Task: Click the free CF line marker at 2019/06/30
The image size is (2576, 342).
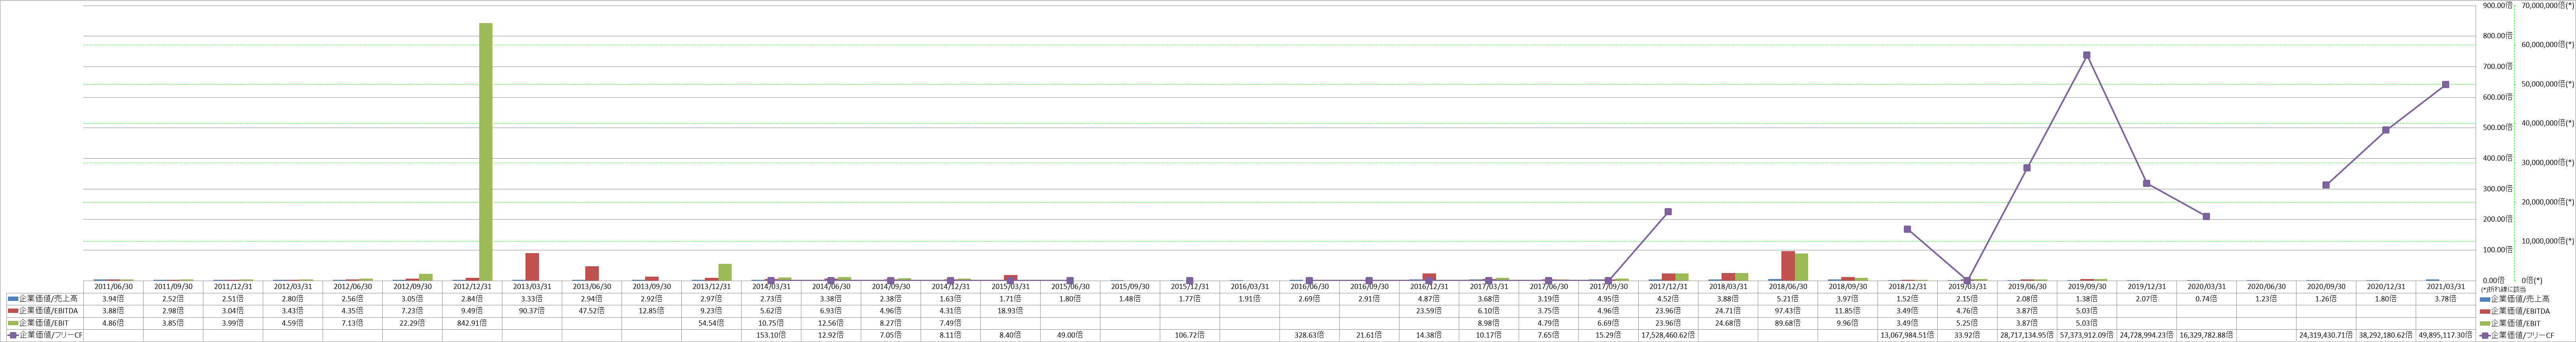Action: point(2027,168)
